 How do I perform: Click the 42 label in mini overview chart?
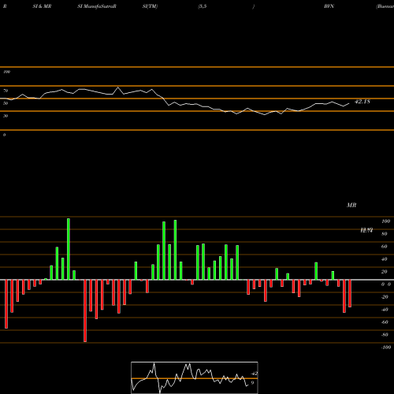click(x=255, y=374)
